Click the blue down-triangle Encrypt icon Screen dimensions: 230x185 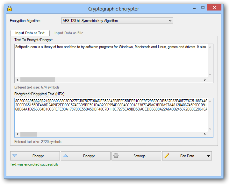pos(15,156)
